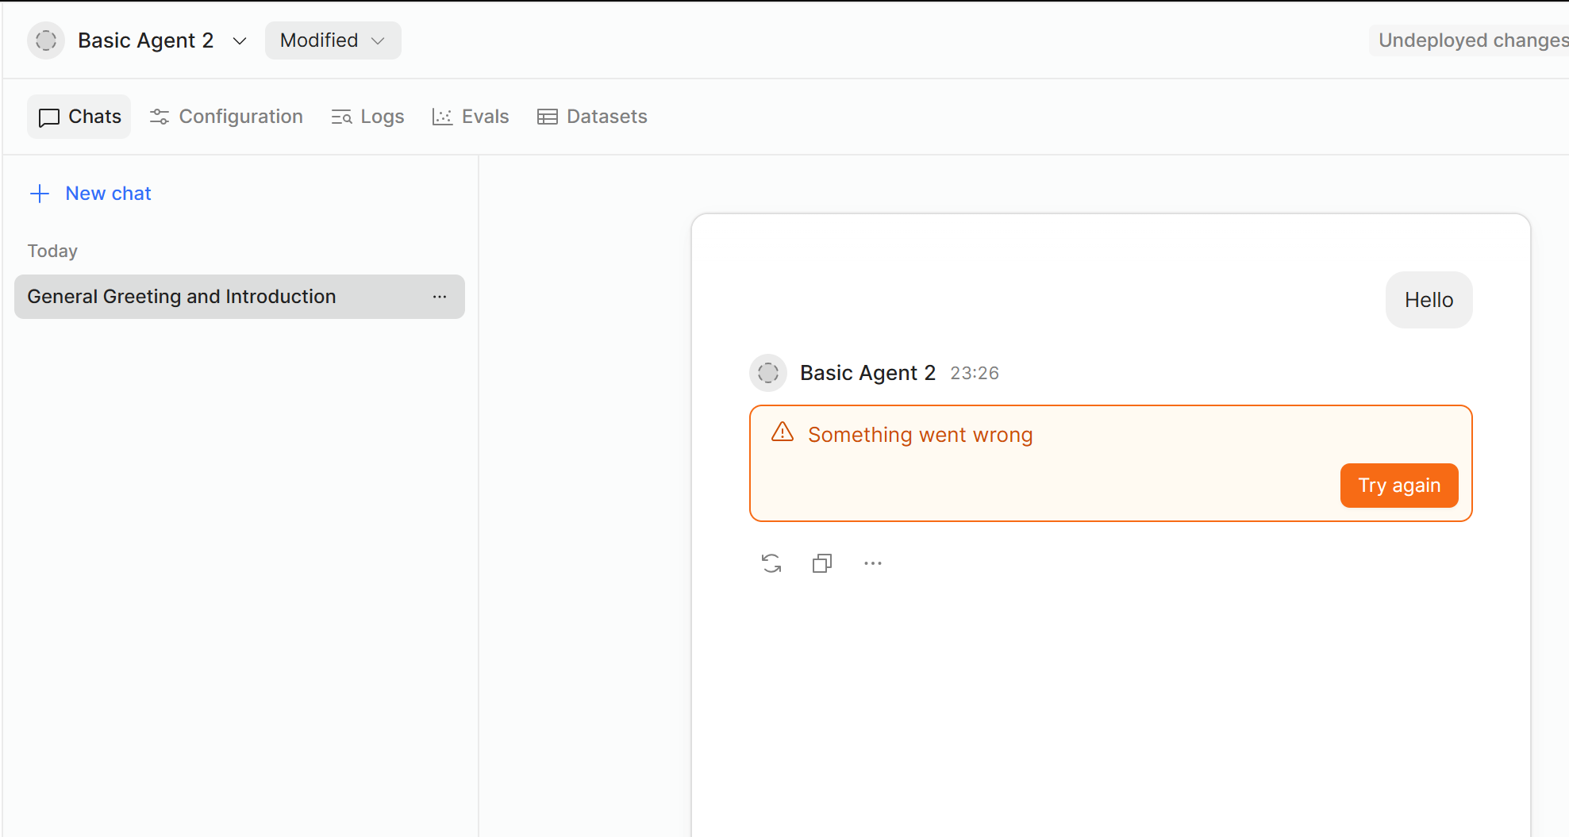Open the Modified version dropdown
This screenshot has height=837, width=1569.
pos(333,40)
